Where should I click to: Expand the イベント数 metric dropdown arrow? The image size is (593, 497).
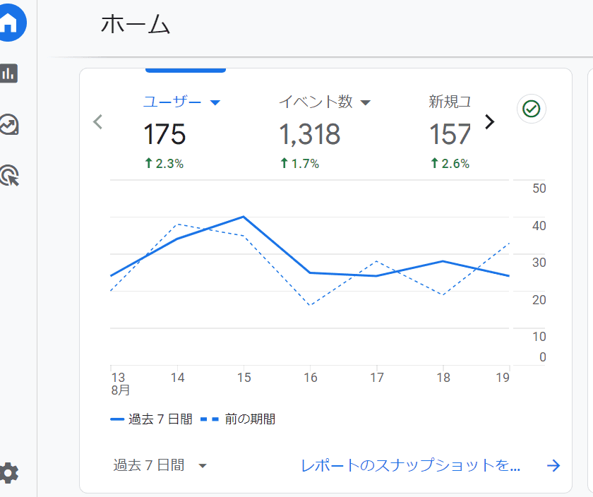365,103
